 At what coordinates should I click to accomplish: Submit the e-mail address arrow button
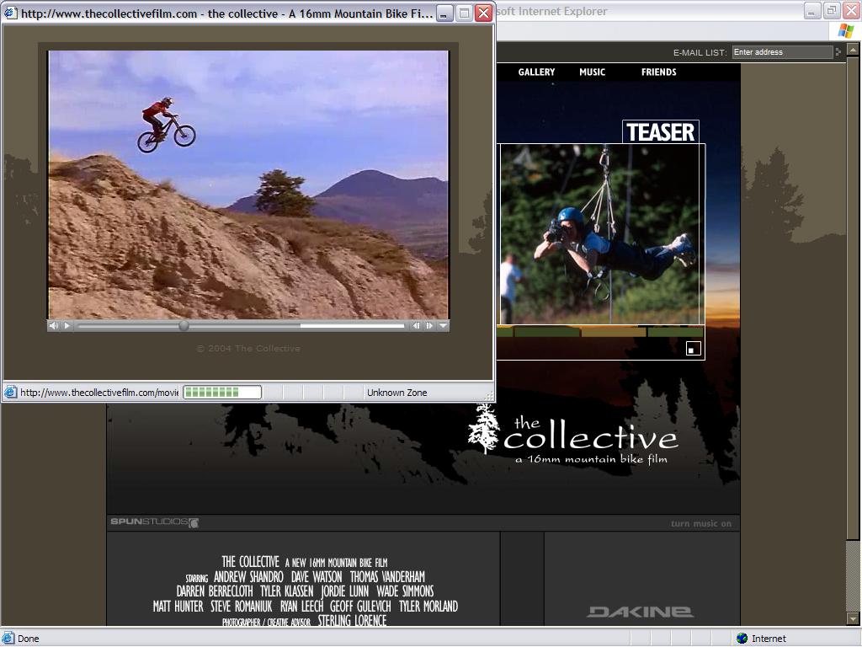pyautogui.click(x=838, y=52)
